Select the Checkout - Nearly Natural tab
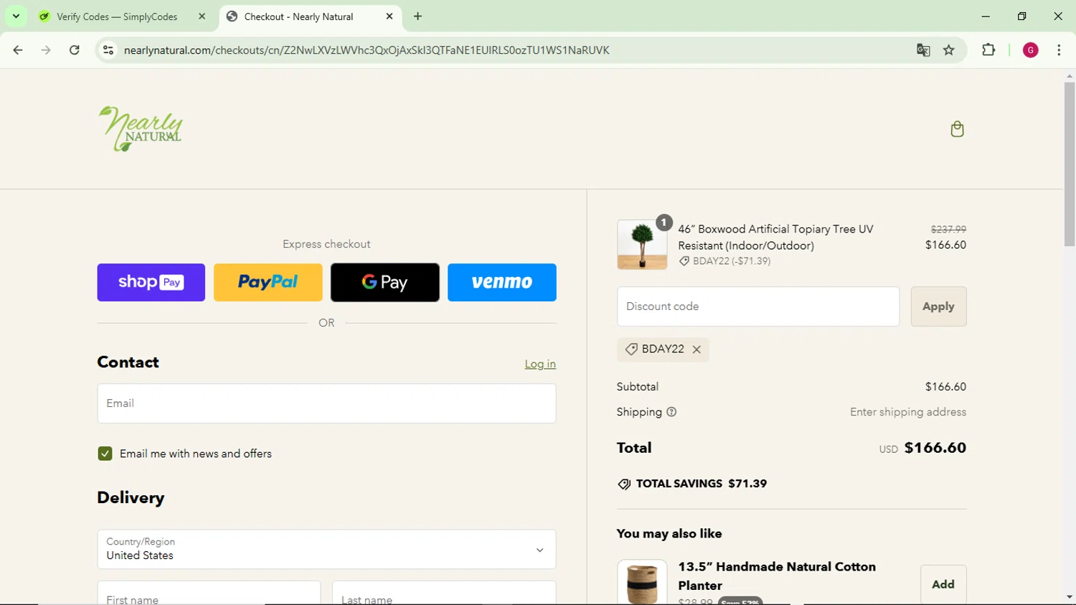The image size is (1076, 605). 298,17
